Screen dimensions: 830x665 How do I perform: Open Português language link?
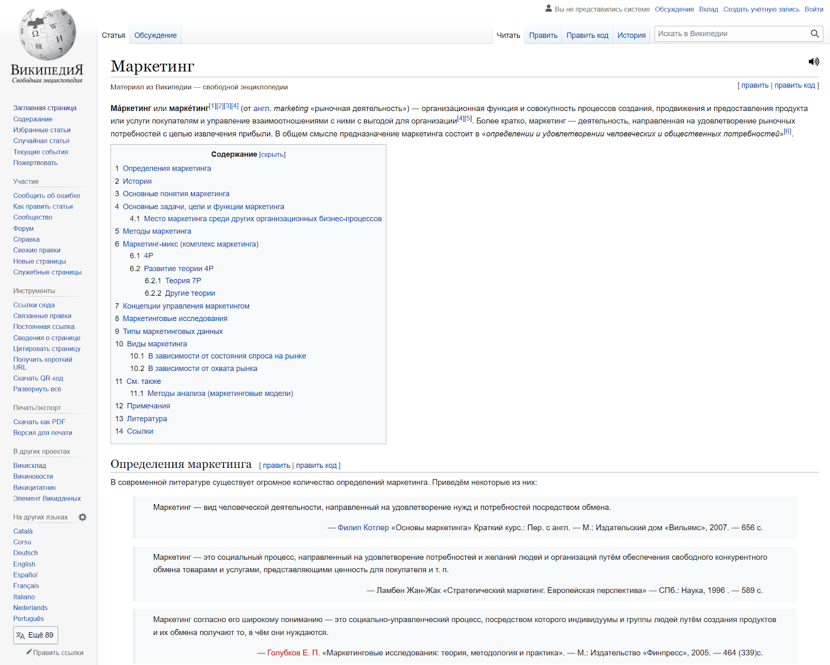click(29, 618)
